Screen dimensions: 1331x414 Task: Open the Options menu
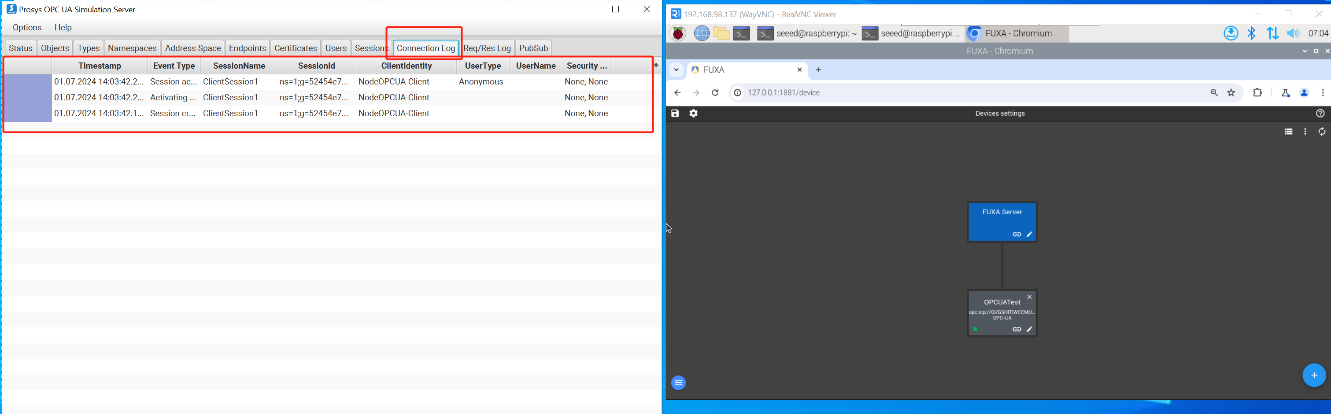pos(27,28)
